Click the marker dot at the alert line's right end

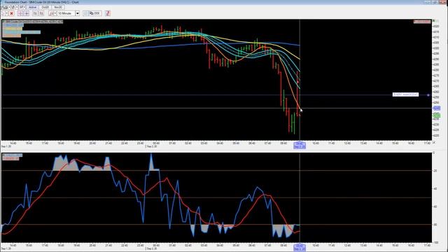[x=428, y=95]
